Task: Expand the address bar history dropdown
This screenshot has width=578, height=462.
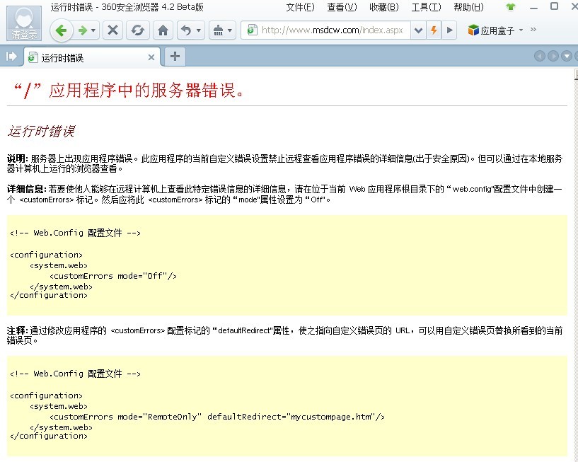Action: click(x=418, y=30)
